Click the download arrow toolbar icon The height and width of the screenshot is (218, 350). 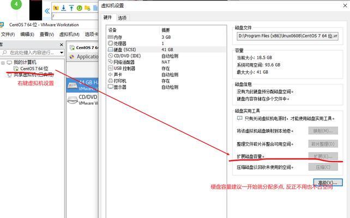[x=64, y=8]
